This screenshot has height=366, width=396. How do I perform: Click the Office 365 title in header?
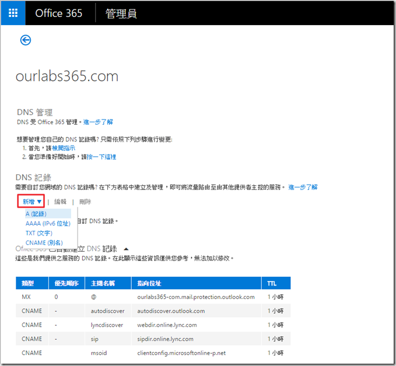(59, 13)
